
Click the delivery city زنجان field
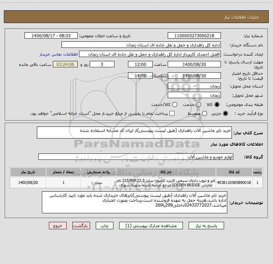click(x=194, y=95)
